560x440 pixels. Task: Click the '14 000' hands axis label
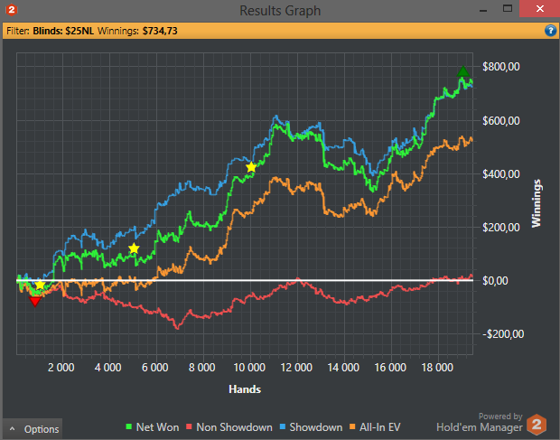click(343, 368)
